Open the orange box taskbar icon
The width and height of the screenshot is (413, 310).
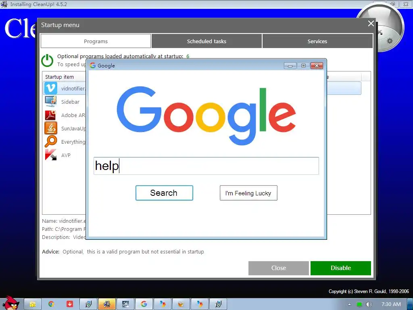[181, 304]
